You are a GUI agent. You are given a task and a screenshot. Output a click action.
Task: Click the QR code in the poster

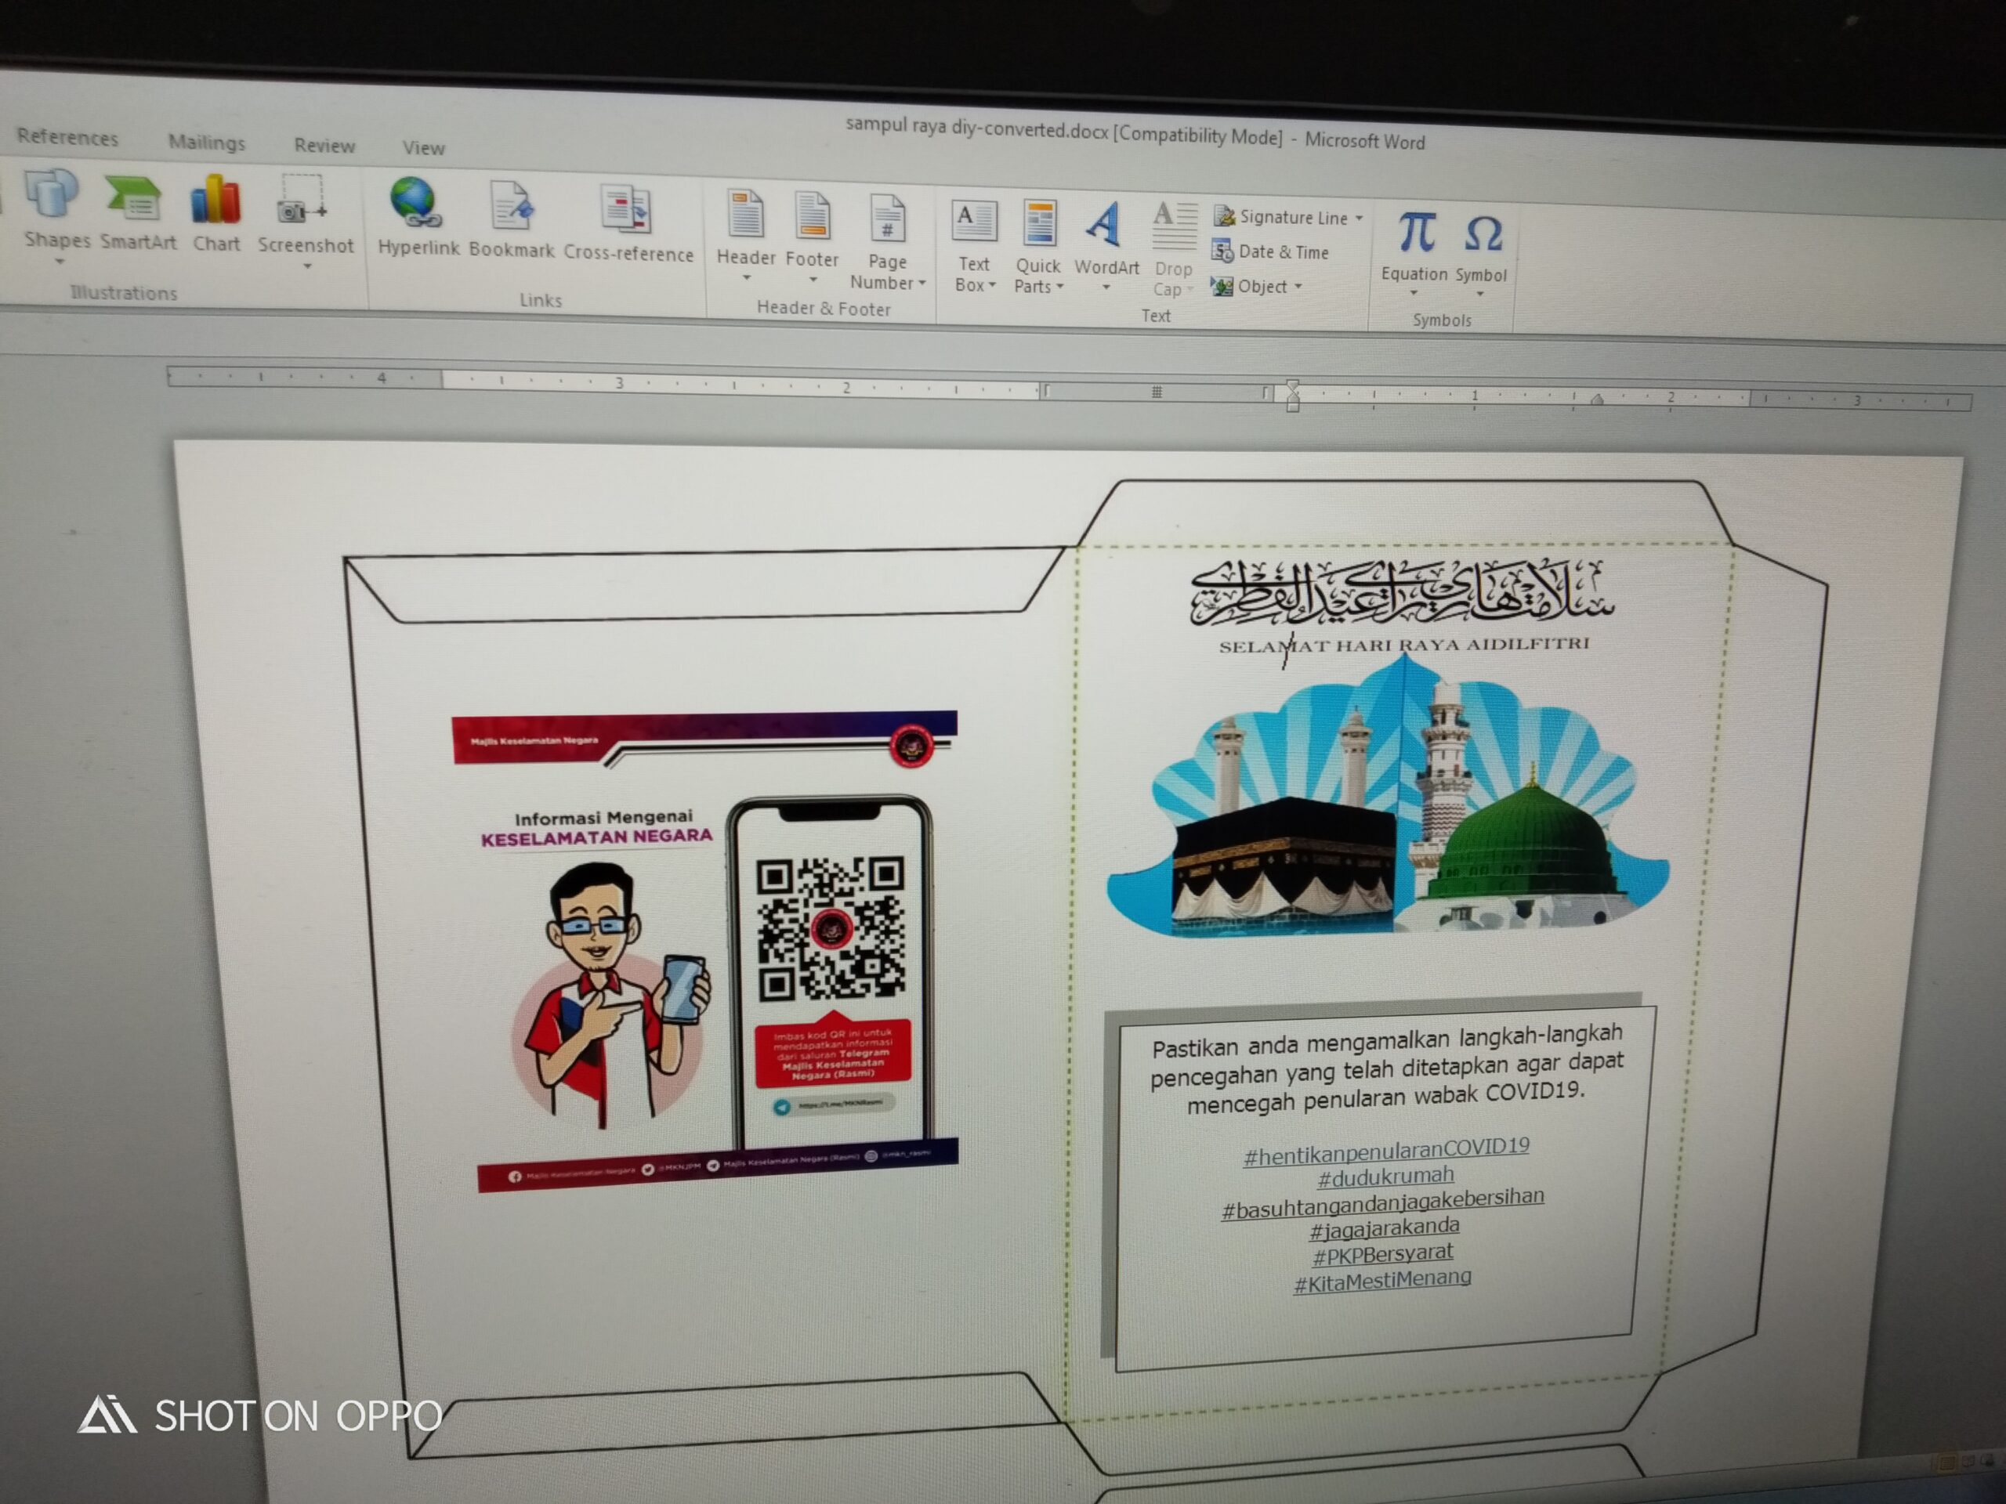coord(831,928)
